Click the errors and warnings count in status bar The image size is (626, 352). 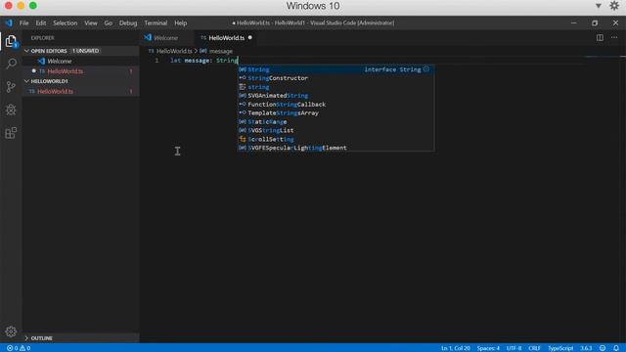click(x=19, y=348)
